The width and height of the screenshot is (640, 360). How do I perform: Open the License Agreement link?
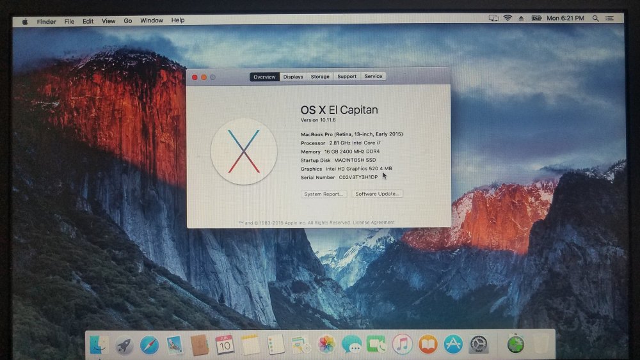coord(374,223)
